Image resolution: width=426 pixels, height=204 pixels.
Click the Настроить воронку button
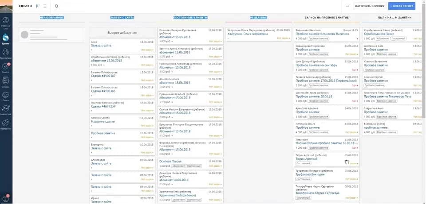tap(370, 6)
